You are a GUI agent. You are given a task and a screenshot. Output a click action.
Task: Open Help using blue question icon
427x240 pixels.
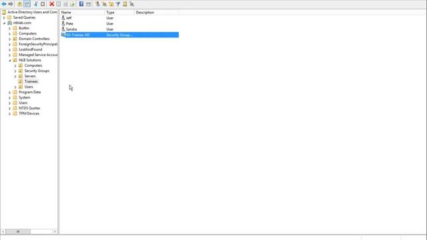click(81, 4)
